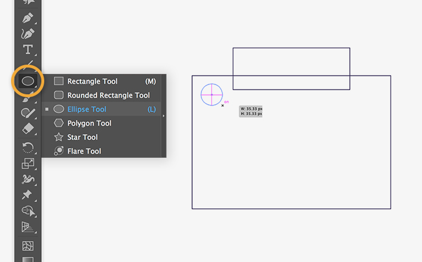
Task: Click the highlighted Ellipse tool button
Action: [x=27, y=82]
